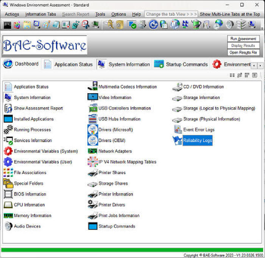Click the Printer Drivers icon
Viewport: 265px width, 258px height.
click(x=93, y=205)
